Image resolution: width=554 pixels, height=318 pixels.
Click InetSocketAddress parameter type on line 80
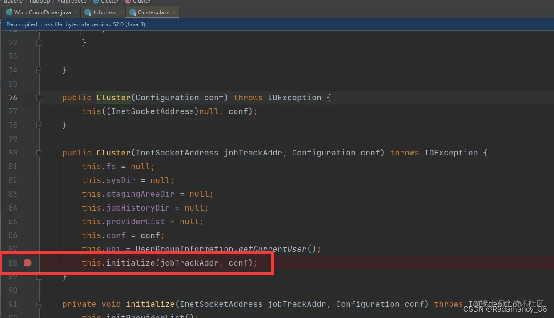177,153
